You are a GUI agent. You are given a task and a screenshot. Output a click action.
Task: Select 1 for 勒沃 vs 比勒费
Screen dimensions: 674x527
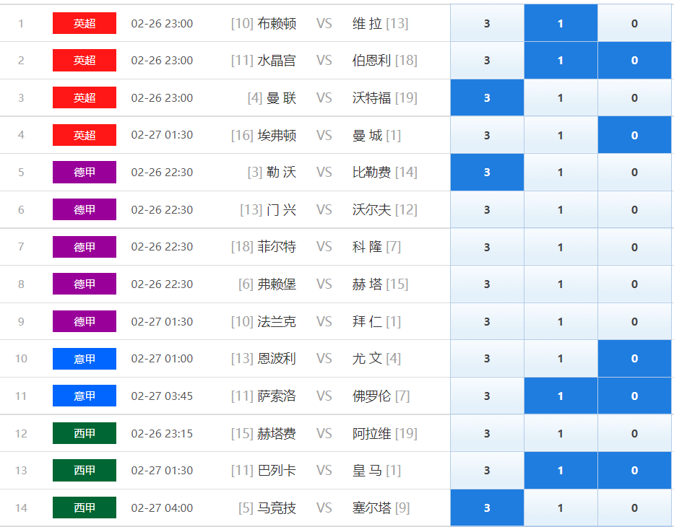click(561, 173)
